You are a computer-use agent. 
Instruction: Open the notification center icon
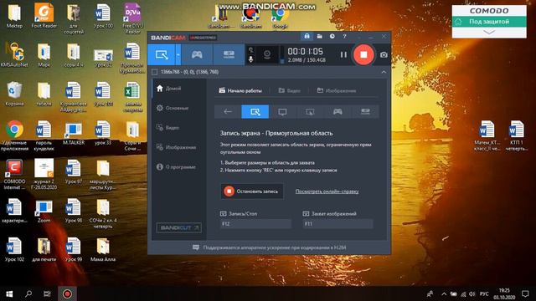(x=525, y=293)
